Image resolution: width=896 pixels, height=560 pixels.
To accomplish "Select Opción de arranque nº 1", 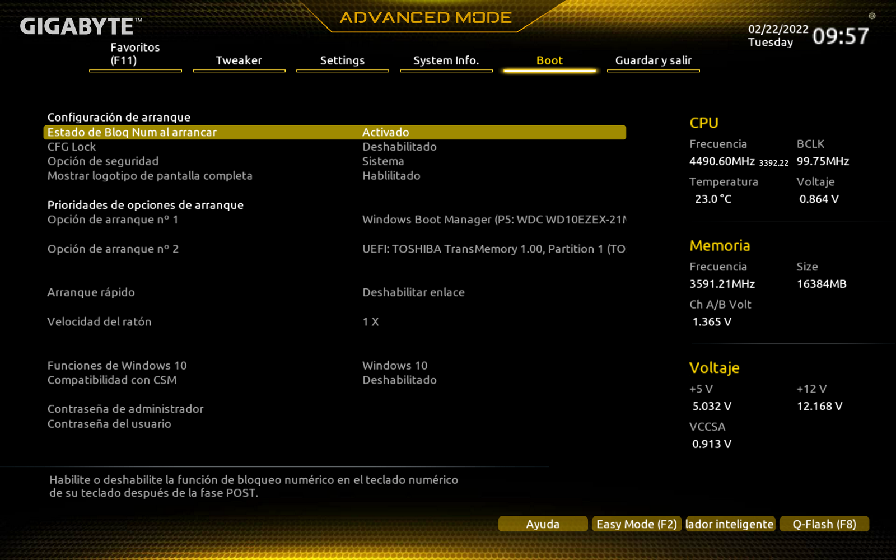I will [113, 220].
